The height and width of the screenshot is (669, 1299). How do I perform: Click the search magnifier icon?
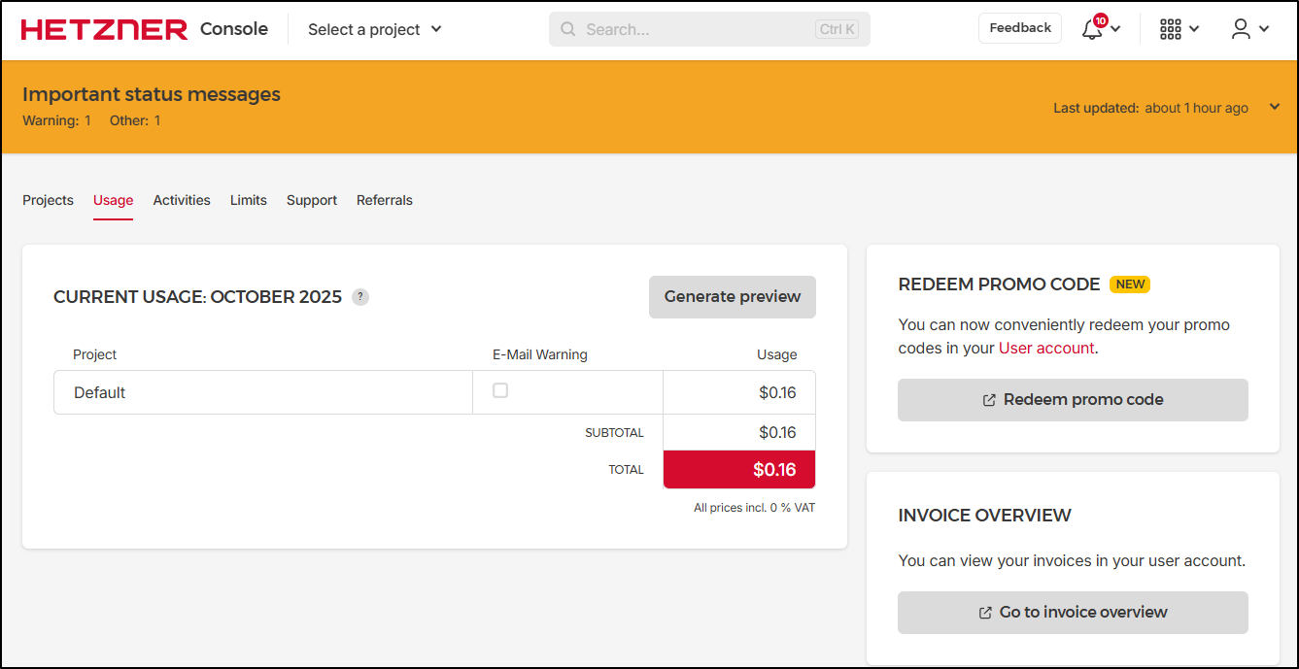point(568,29)
